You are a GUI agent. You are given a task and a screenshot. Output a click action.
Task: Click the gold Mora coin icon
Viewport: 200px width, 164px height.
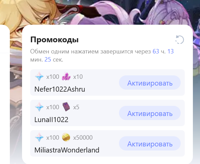tap(66, 137)
